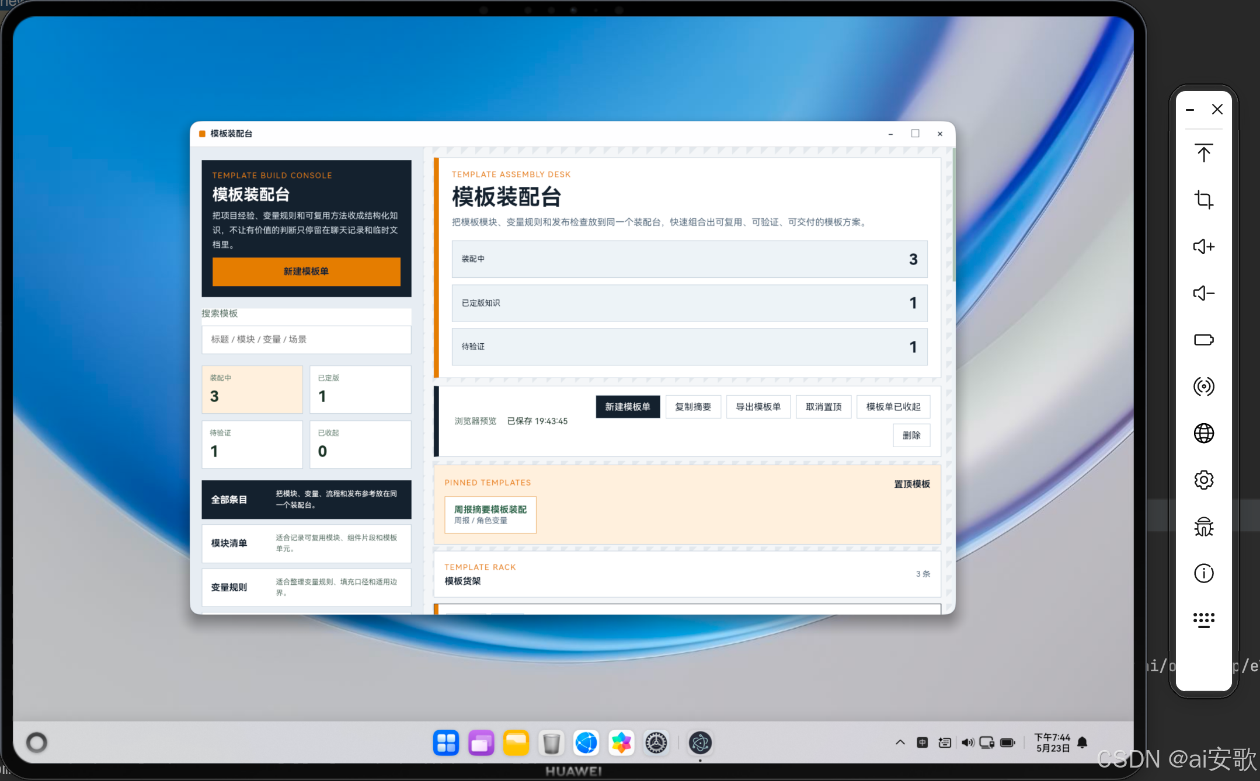Raise volume with the speaker plus icon
The width and height of the screenshot is (1260, 781).
click(x=1203, y=246)
